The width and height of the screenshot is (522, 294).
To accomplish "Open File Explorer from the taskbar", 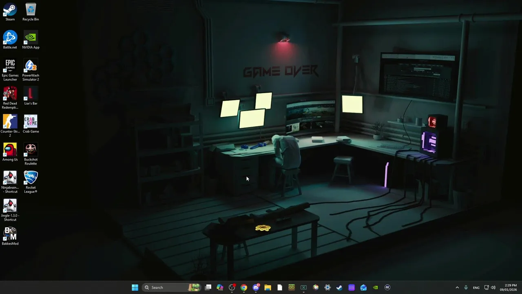I will coord(268,287).
